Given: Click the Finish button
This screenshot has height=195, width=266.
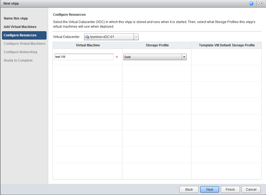Looking at the screenshot, I should pos(230,190).
